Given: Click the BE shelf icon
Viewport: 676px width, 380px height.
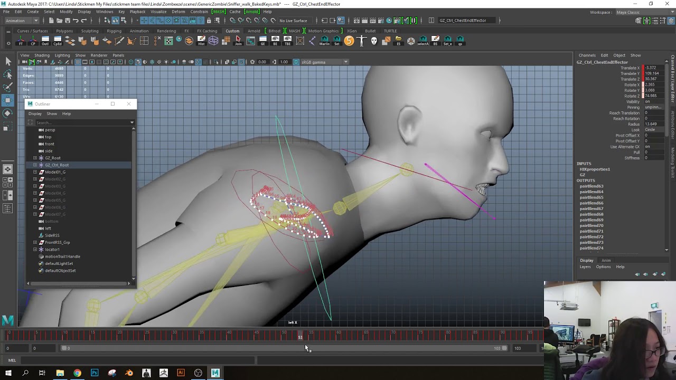Looking at the screenshot, I should click(275, 41).
